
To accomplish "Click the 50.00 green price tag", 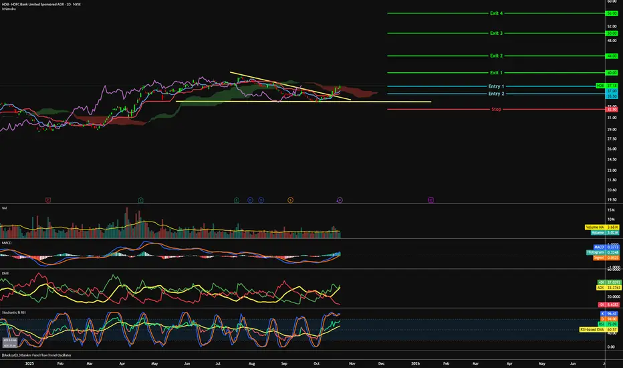I will (x=612, y=33).
